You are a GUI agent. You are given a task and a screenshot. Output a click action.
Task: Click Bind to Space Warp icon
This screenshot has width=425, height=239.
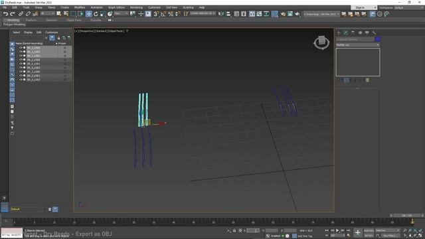35,14
